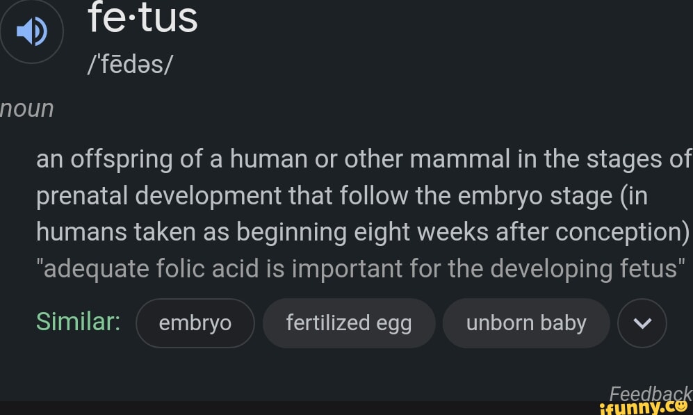
Task: Select the phonetic spelling /'fēdəs/
Action: coord(129,64)
